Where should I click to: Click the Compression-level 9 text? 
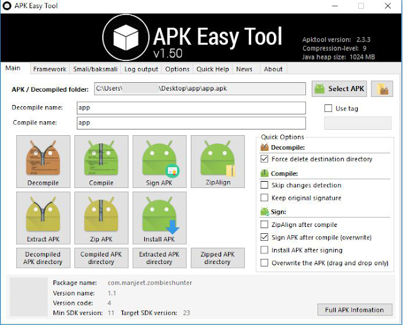click(334, 48)
